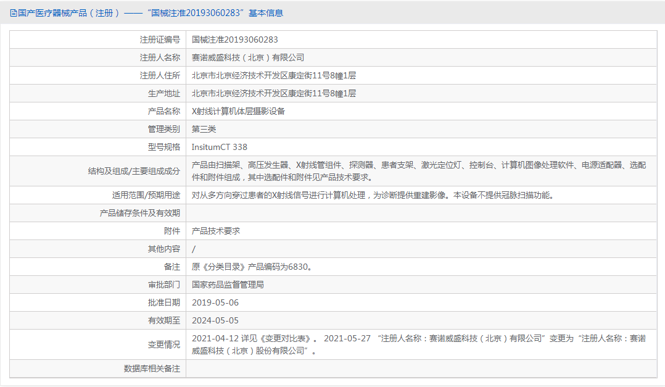Click the address value in 生产地址 row
The width and height of the screenshot is (665, 387).
pos(273,93)
